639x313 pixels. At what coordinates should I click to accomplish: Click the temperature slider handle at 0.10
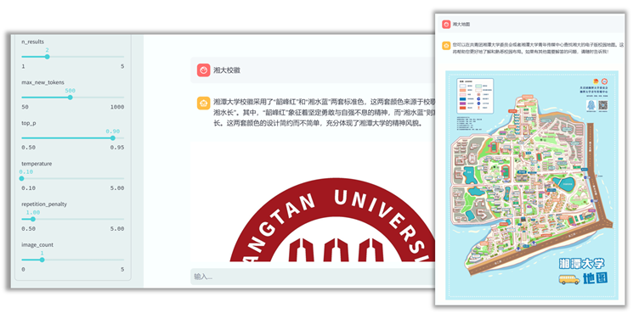21,178
